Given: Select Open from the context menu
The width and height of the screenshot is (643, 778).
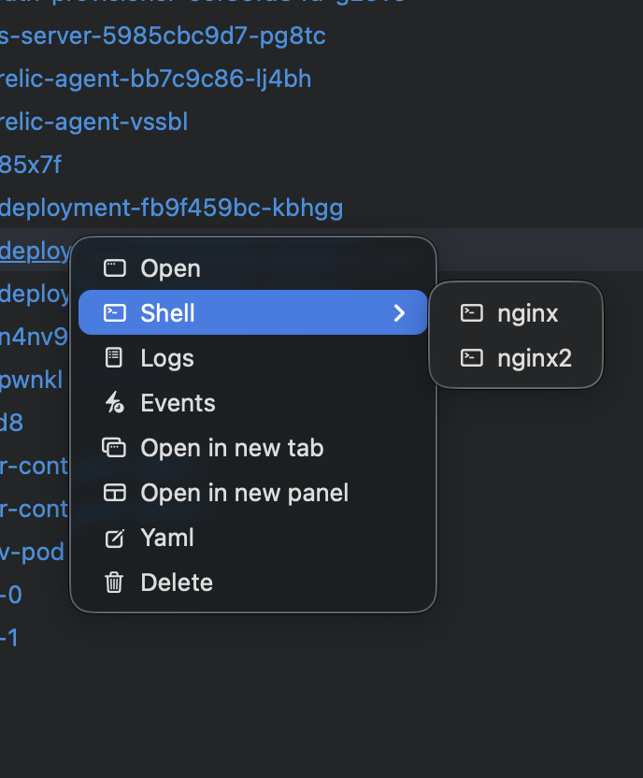Looking at the screenshot, I should (x=168, y=267).
